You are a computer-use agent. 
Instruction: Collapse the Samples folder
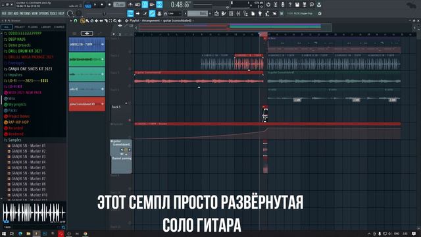click(x=14, y=140)
